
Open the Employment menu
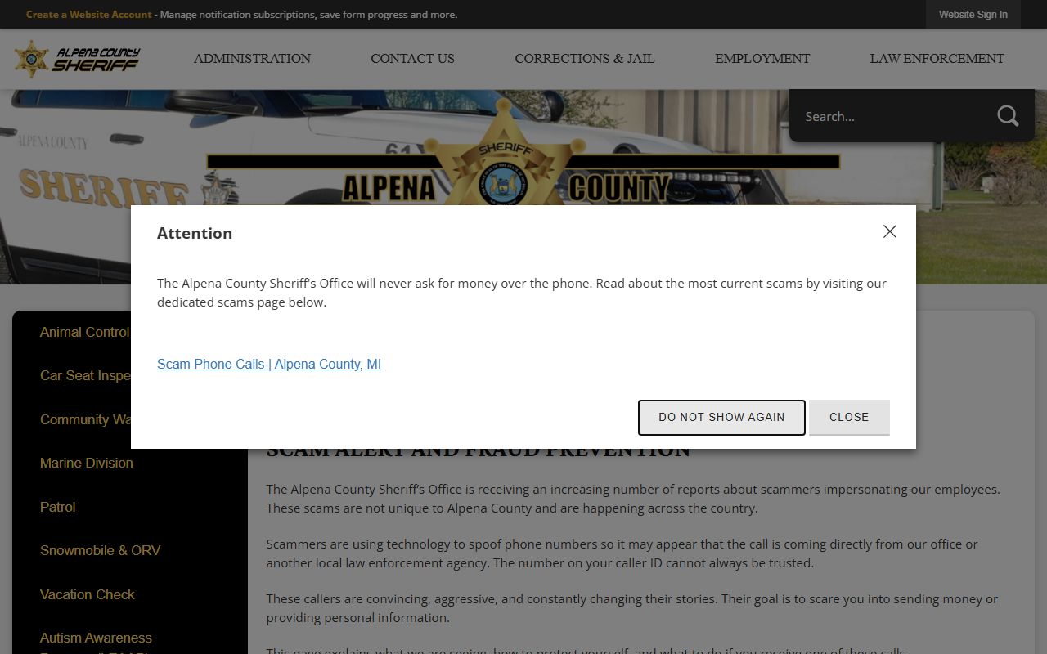click(x=762, y=59)
